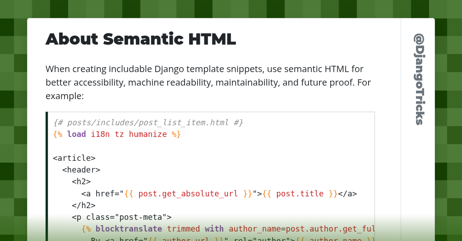Click the <article> tag line
462x241 pixels.
point(74,158)
